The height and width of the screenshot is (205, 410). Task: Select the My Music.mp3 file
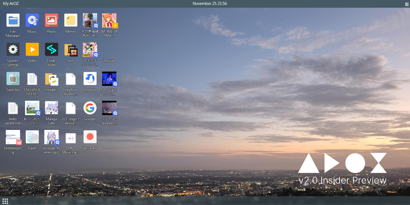click(70, 138)
